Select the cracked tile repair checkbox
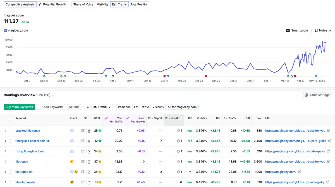 click(x=10, y=131)
